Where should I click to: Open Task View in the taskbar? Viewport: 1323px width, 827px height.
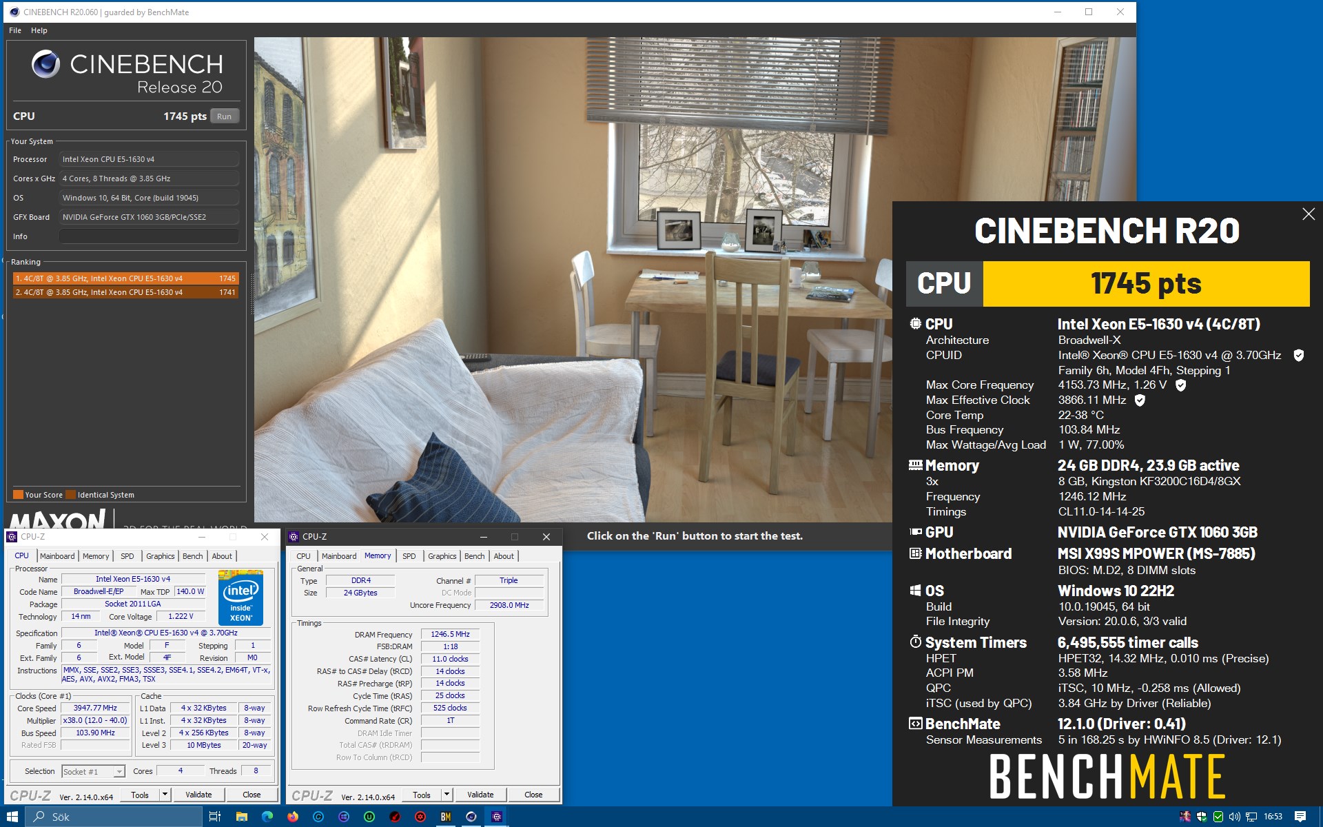pos(215,817)
